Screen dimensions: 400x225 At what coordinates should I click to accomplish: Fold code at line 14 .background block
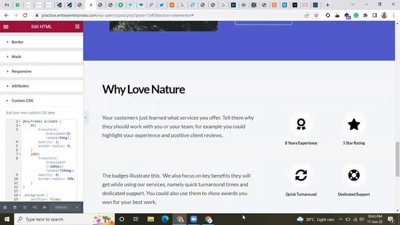pyautogui.click(x=20, y=195)
